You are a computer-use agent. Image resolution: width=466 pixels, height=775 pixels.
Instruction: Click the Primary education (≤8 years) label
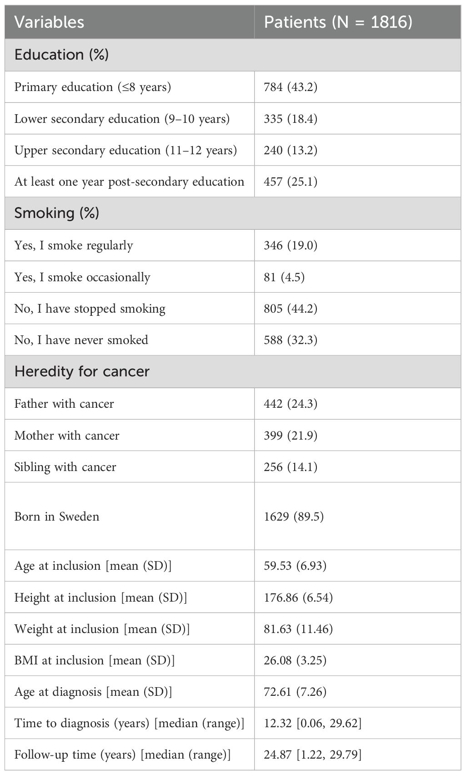(92, 87)
